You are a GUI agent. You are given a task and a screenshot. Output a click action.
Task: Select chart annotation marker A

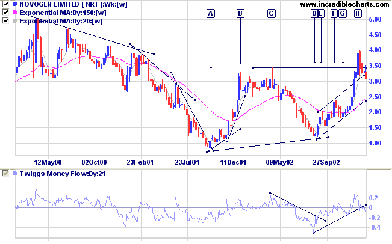pos(211,13)
